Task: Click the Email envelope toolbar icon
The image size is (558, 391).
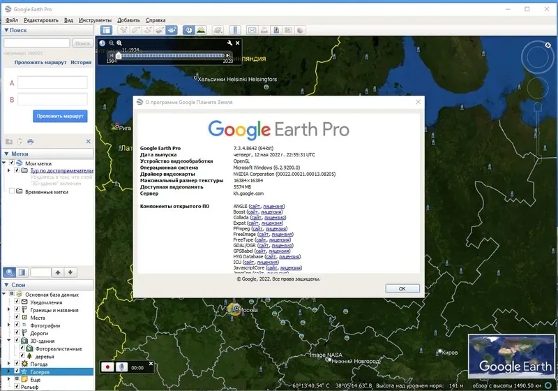Action: [x=252, y=30]
